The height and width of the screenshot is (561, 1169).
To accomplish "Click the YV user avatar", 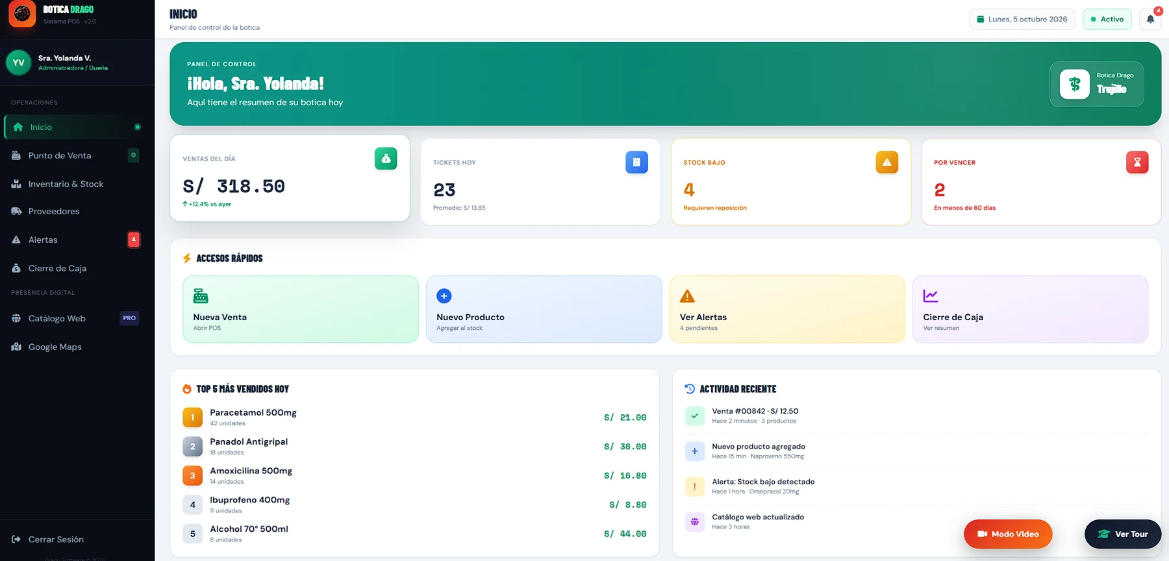I will pyautogui.click(x=19, y=62).
